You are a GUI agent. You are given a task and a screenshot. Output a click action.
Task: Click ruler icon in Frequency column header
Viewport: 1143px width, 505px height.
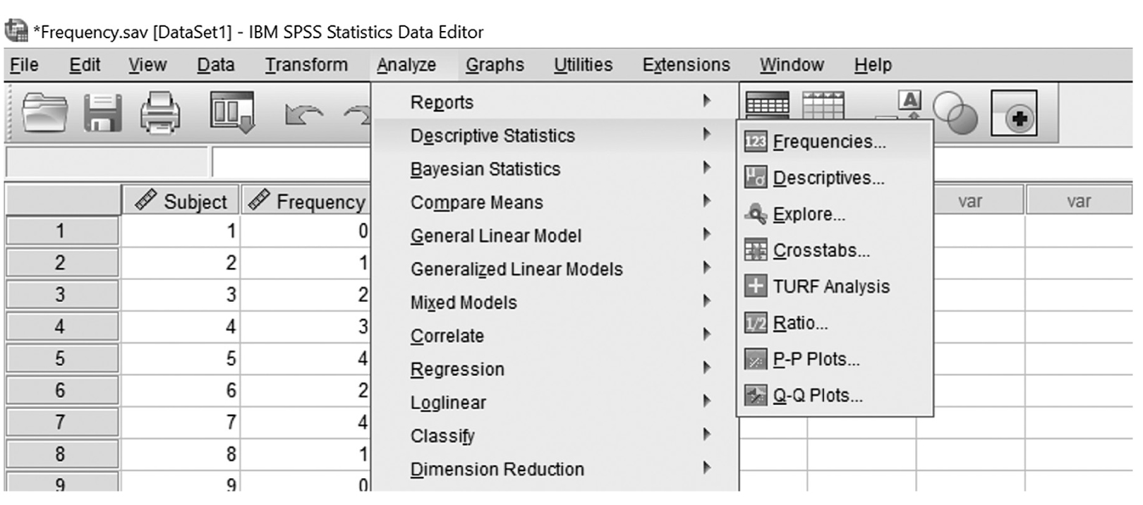259,200
